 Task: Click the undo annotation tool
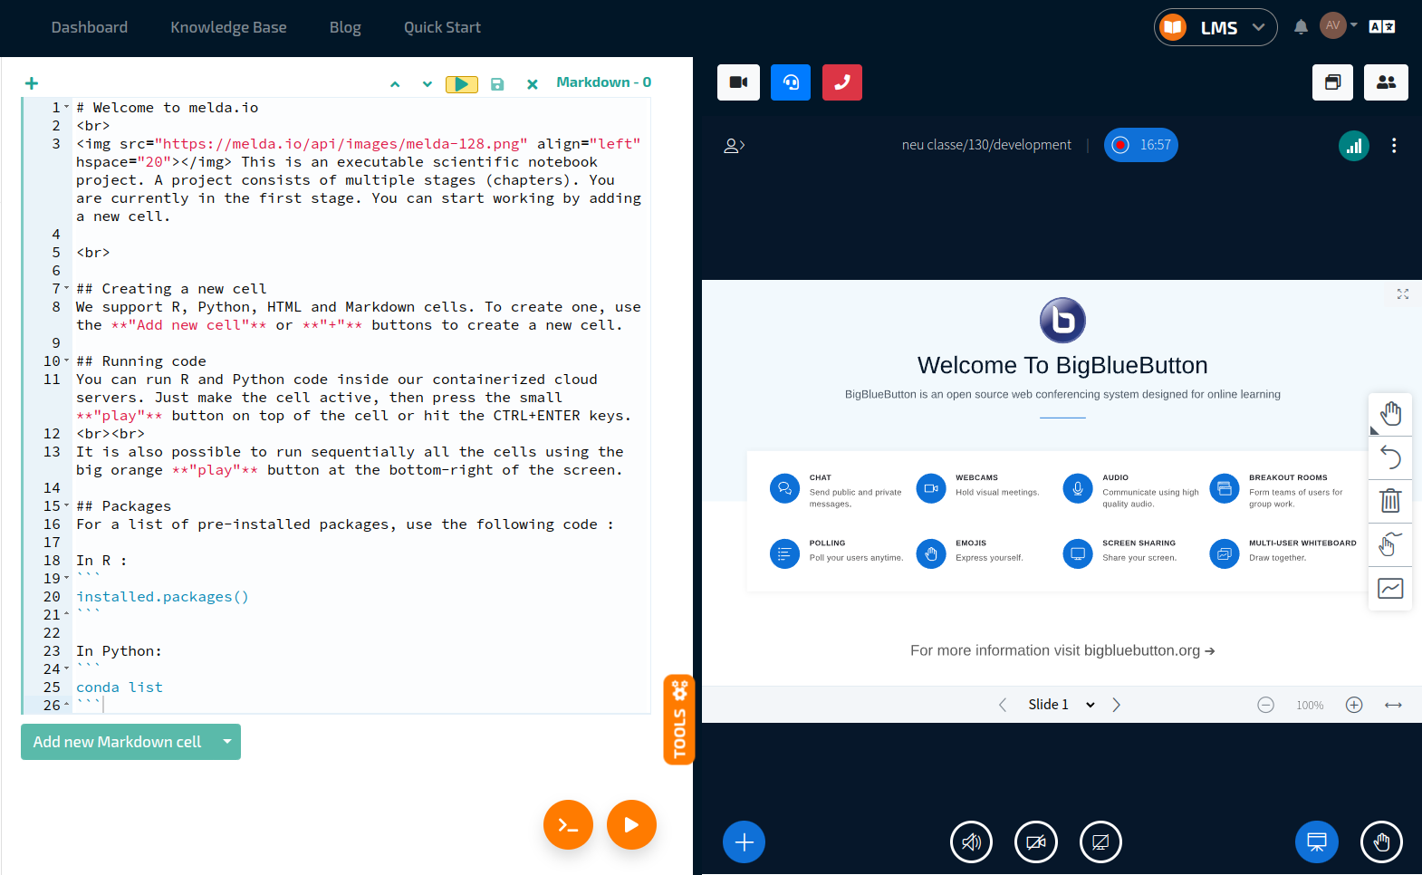1390,457
